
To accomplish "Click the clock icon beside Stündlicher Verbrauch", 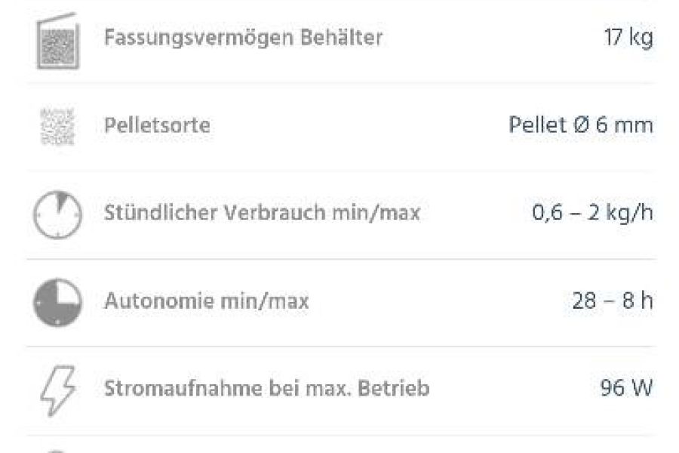I will tap(56, 213).
